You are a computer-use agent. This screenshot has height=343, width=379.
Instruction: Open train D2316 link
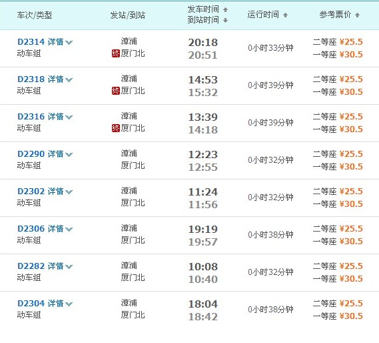point(31,117)
